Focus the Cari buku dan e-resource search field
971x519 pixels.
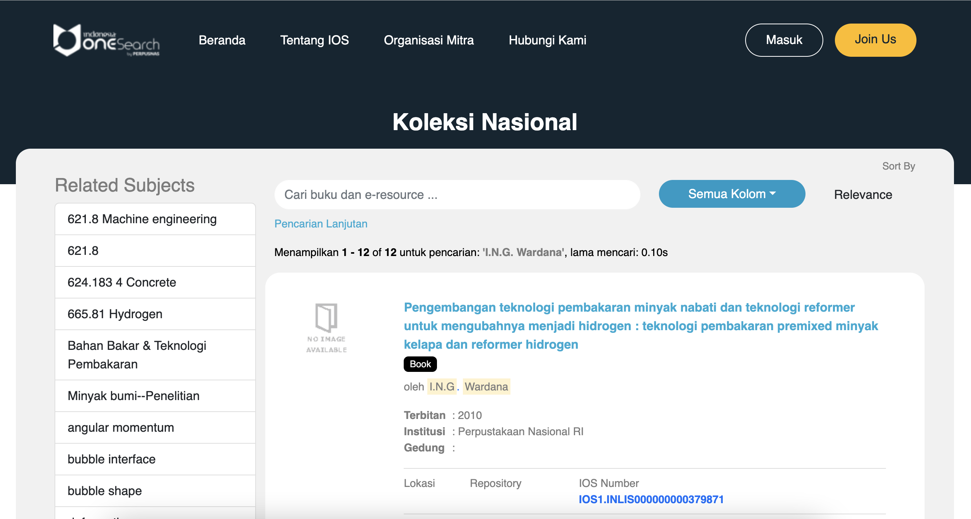457,195
